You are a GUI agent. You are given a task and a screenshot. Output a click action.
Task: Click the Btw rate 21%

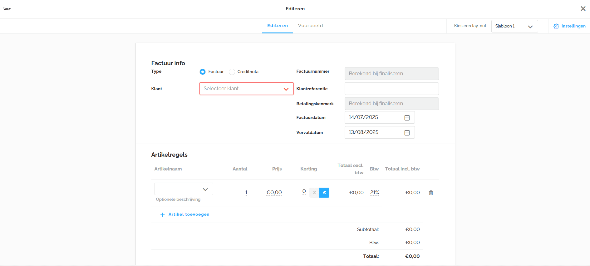tap(375, 193)
